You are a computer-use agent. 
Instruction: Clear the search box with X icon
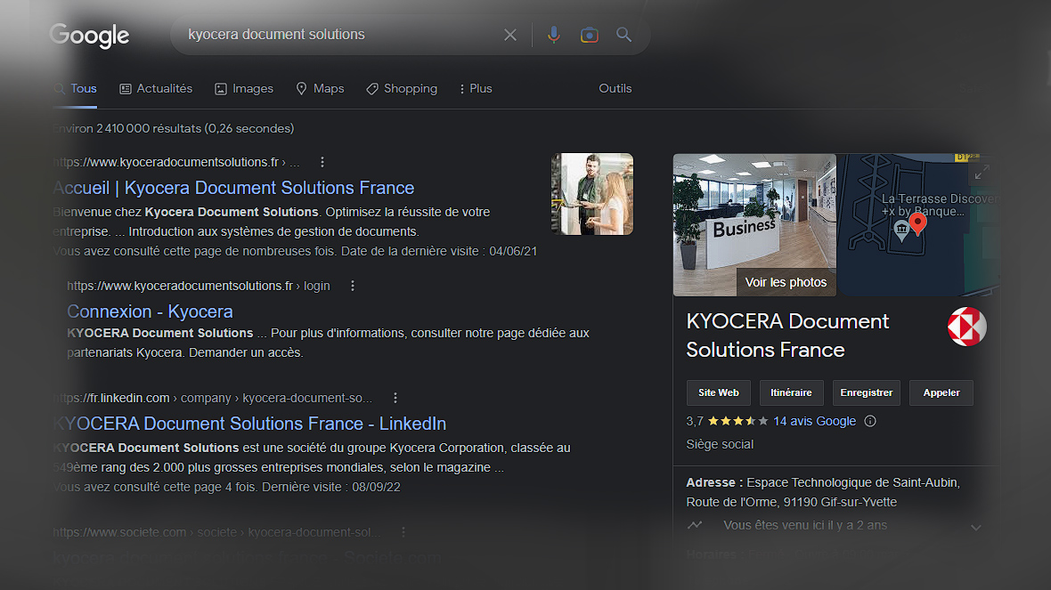click(x=509, y=35)
